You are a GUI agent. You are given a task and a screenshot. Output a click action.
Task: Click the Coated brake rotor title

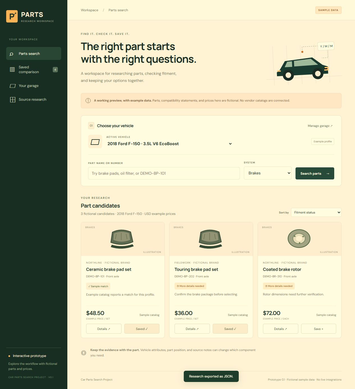pyautogui.click(x=282, y=269)
